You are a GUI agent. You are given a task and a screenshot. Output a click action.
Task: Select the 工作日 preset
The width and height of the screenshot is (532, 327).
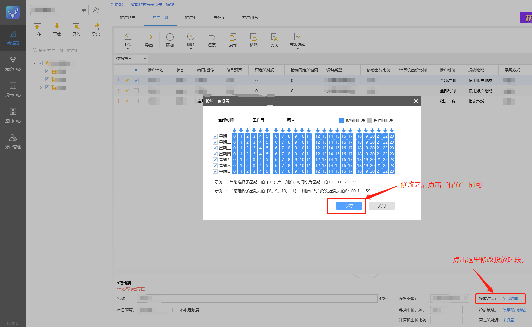(x=258, y=120)
